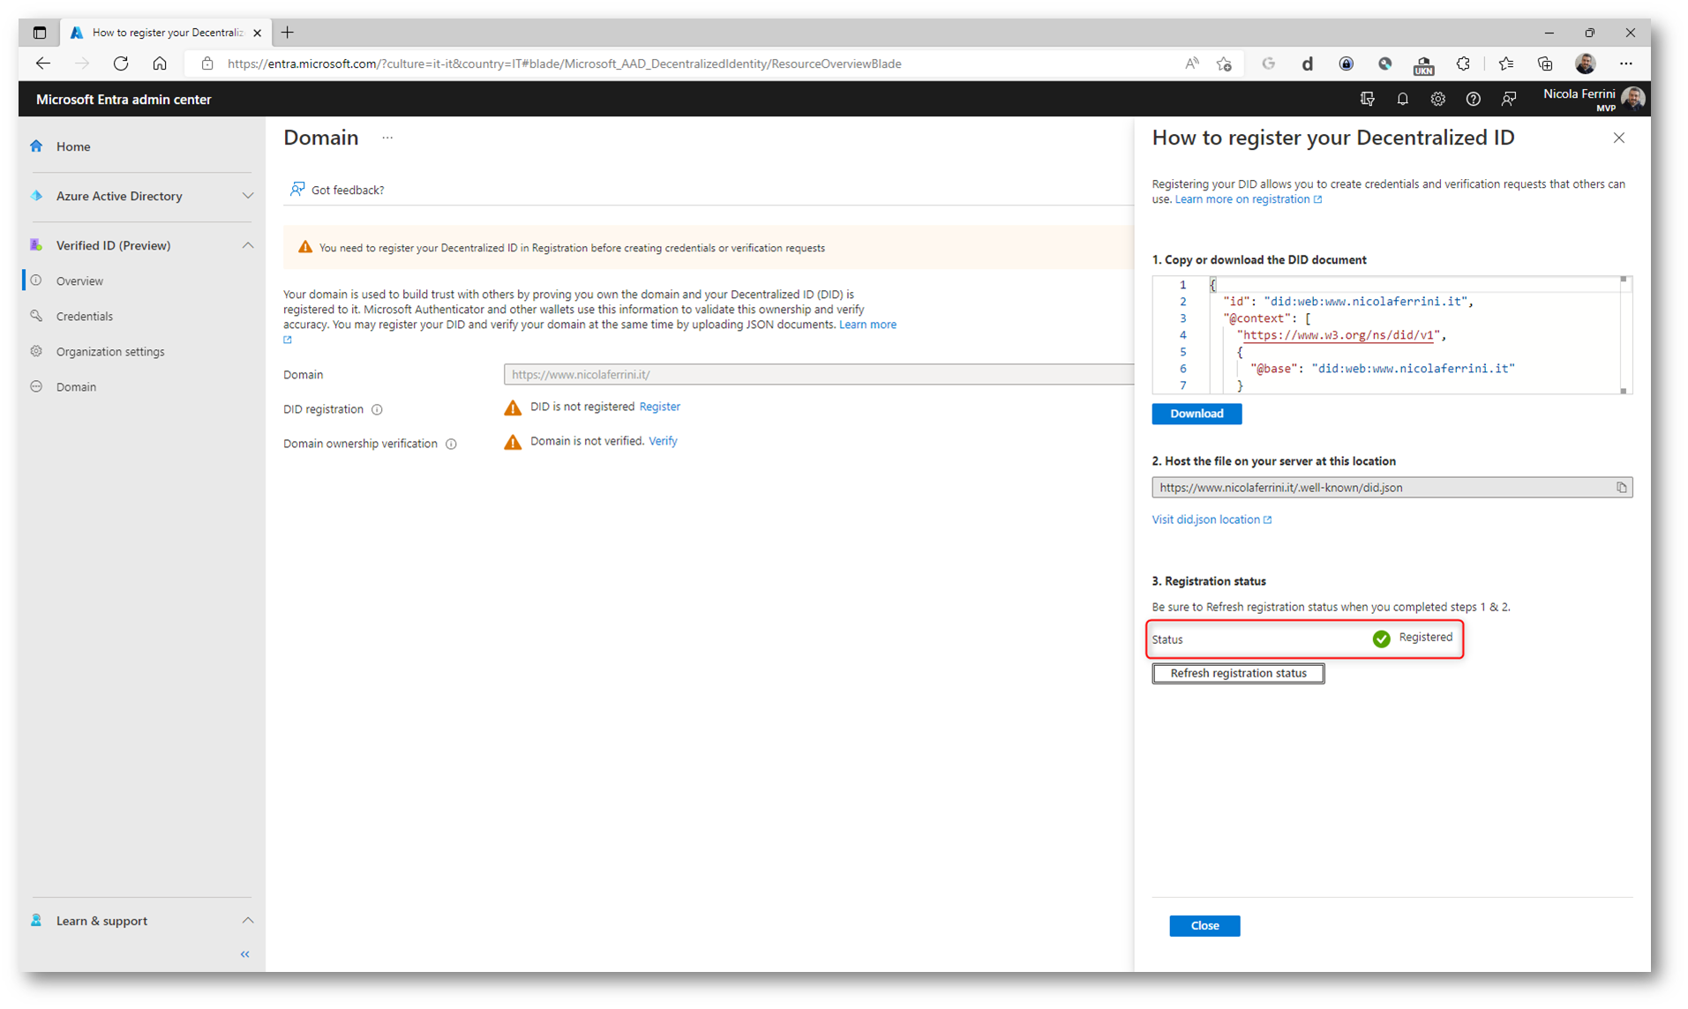
Task: Open Overview under Verified ID
Action: coord(79,280)
